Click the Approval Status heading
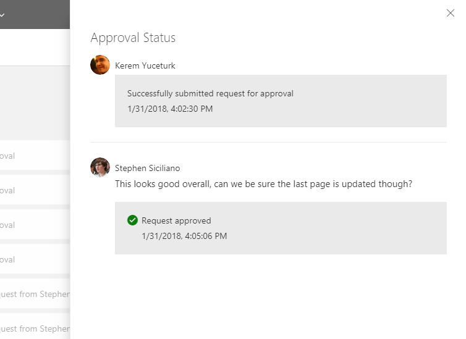This screenshot has width=466, height=339. pyautogui.click(x=133, y=38)
